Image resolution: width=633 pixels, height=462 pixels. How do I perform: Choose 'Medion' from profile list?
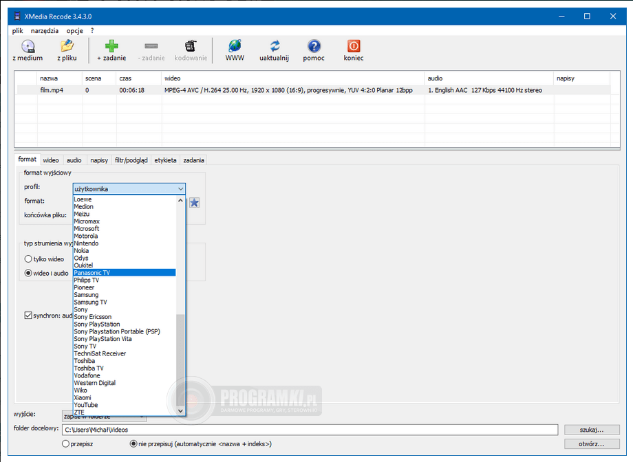125,206
